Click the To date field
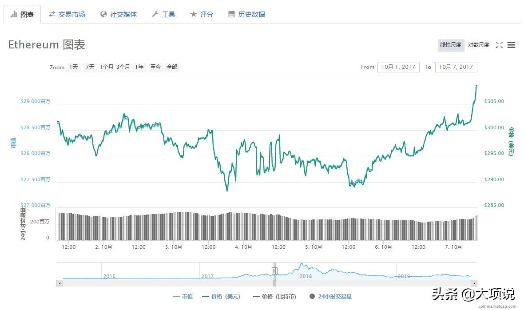This screenshot has height=310, width=524. point(456,67)
